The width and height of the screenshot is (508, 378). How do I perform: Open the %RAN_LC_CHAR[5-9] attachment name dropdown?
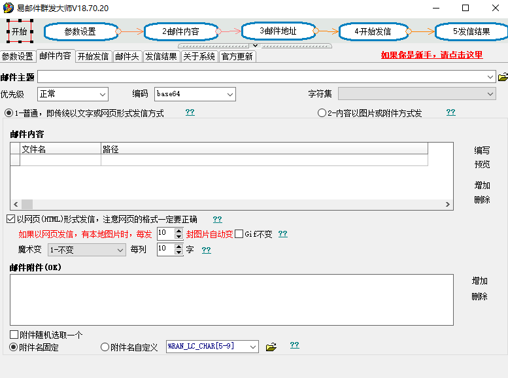pos(212,347)
